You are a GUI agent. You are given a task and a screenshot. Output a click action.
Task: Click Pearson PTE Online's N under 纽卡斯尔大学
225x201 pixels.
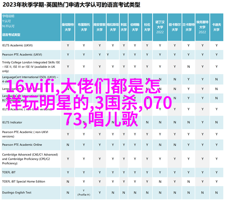coord(175,145)
